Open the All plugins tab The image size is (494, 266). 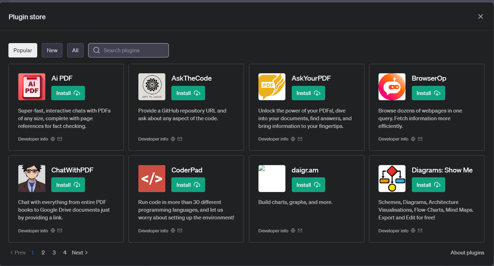click(x=75, y=50)
